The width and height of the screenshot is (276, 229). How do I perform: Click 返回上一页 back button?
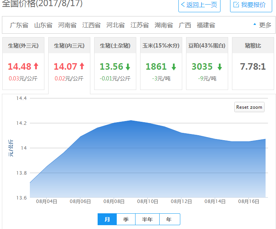point(199,5)
